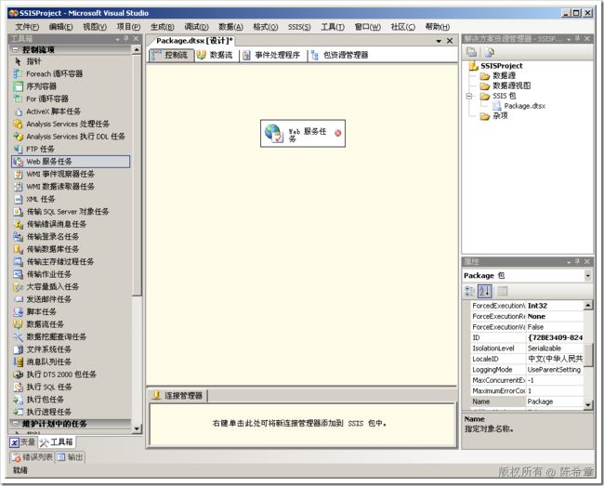Choose the 传输数据库任务 icon

tap(18, 249)
